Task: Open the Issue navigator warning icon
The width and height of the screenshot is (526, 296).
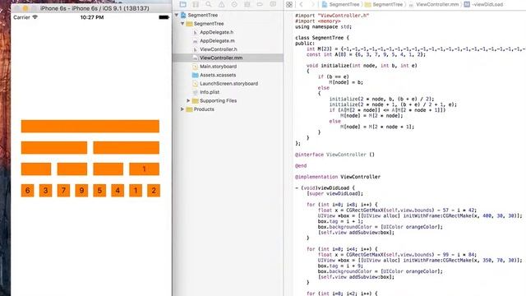Action: pos(221,4)
